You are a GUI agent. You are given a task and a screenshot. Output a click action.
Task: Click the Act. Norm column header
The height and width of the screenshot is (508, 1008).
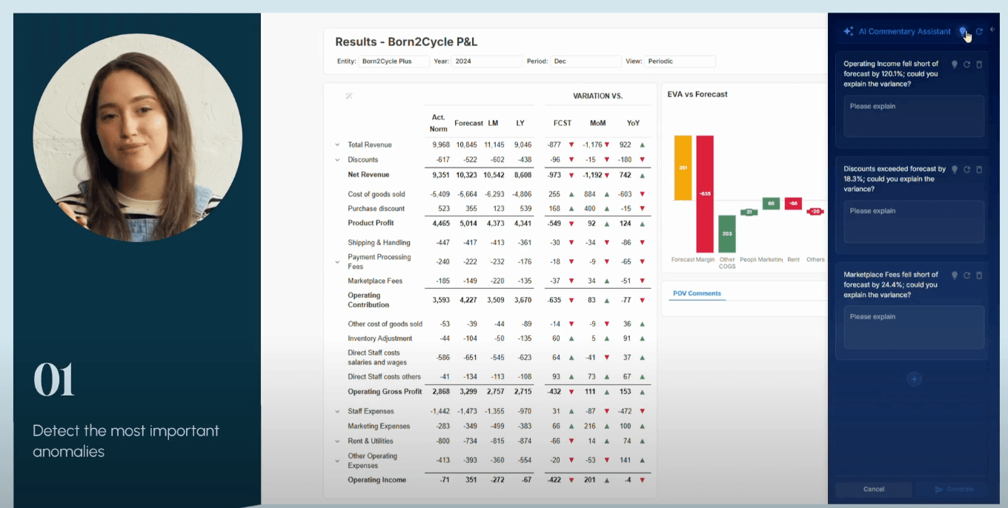point(439,123)
